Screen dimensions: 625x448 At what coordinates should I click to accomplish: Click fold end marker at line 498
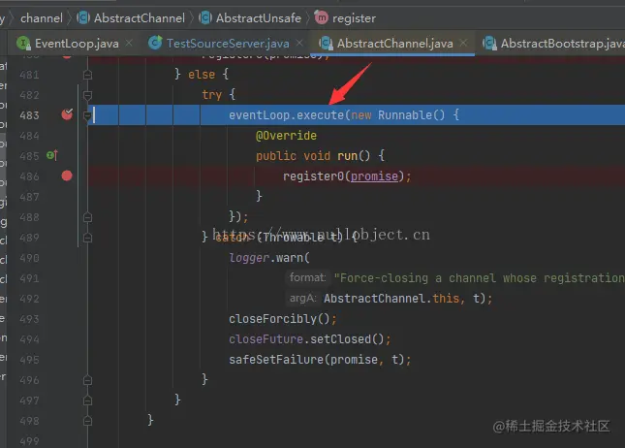click(87, 421)
